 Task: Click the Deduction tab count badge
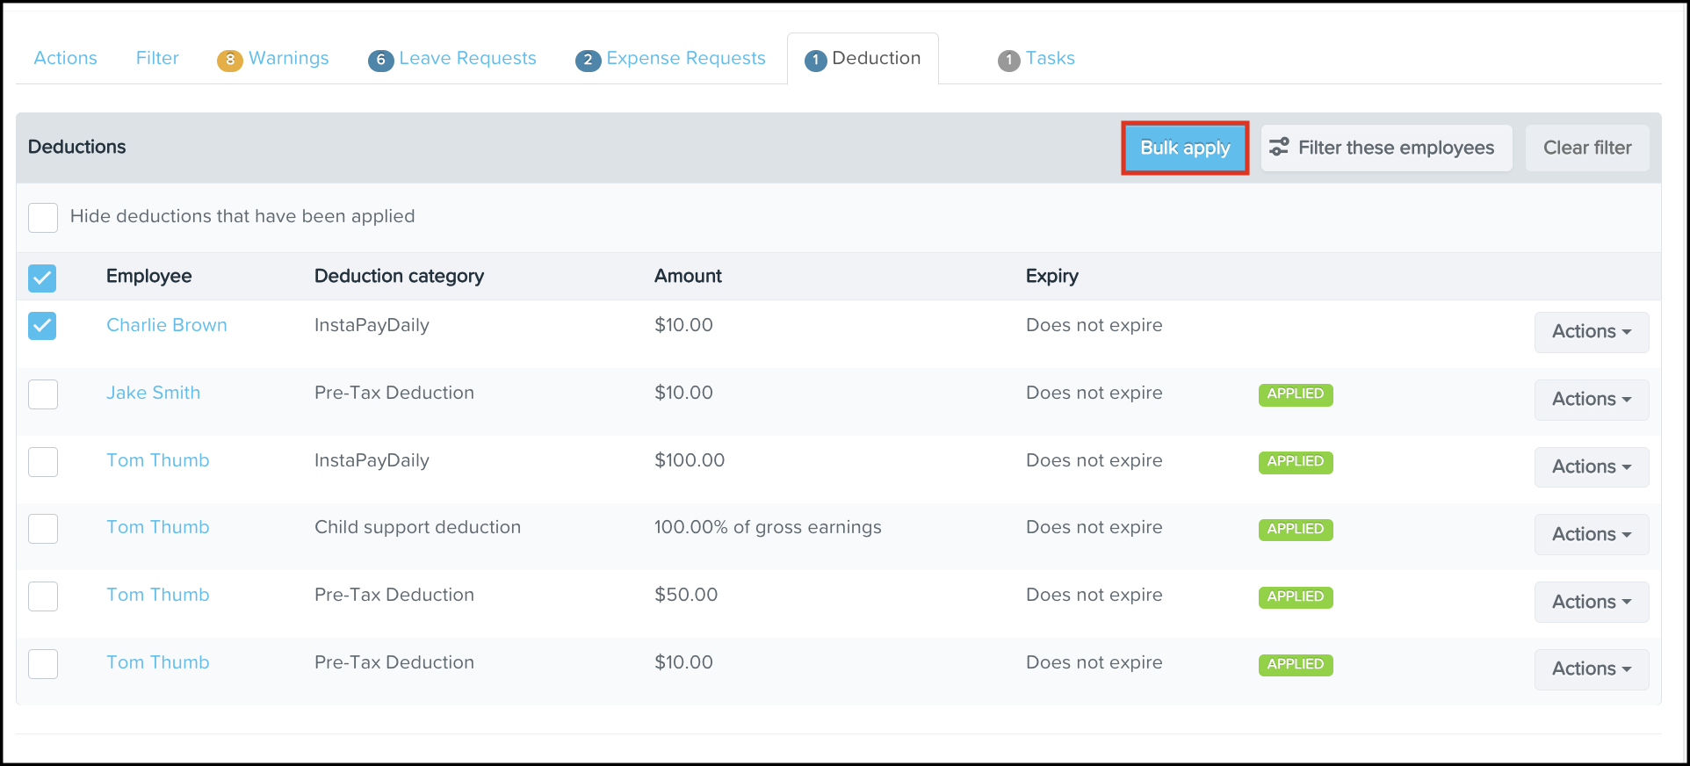(x=816, y=60)
